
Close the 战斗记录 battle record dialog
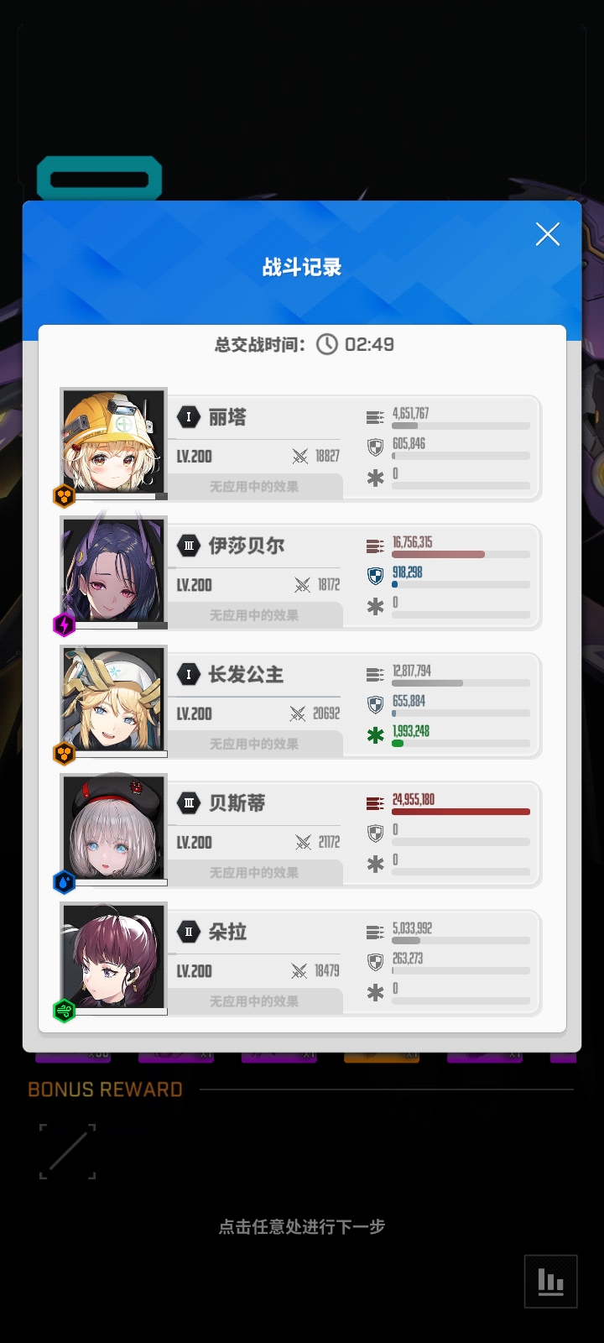pos(548,234)
